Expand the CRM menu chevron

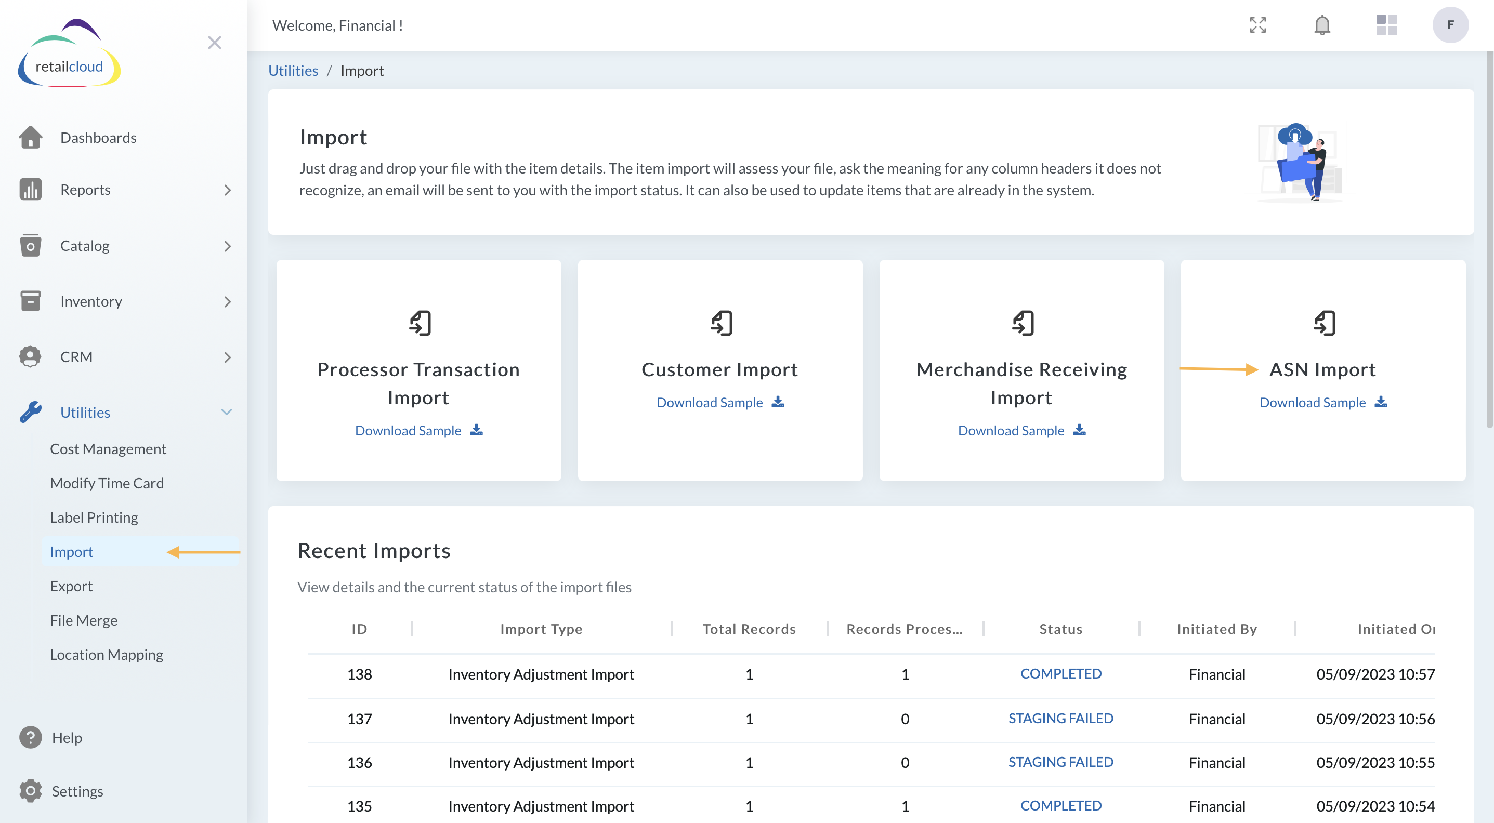227,357
